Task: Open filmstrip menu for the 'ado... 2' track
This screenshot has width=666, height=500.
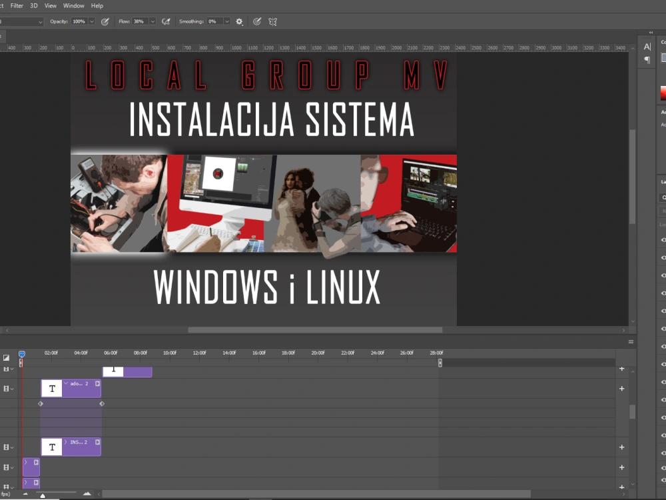Action: click(x=9, y=389)
